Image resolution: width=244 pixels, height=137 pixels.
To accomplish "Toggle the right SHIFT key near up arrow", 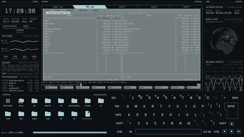I will click(223, 123).
